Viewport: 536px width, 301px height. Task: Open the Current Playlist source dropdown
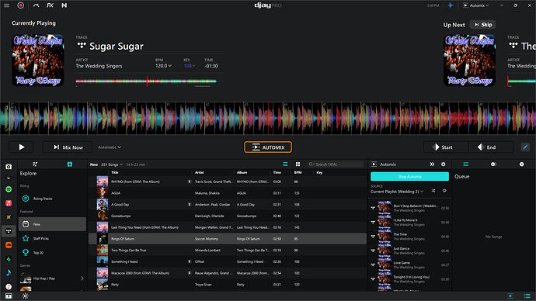tap(397, 192)
